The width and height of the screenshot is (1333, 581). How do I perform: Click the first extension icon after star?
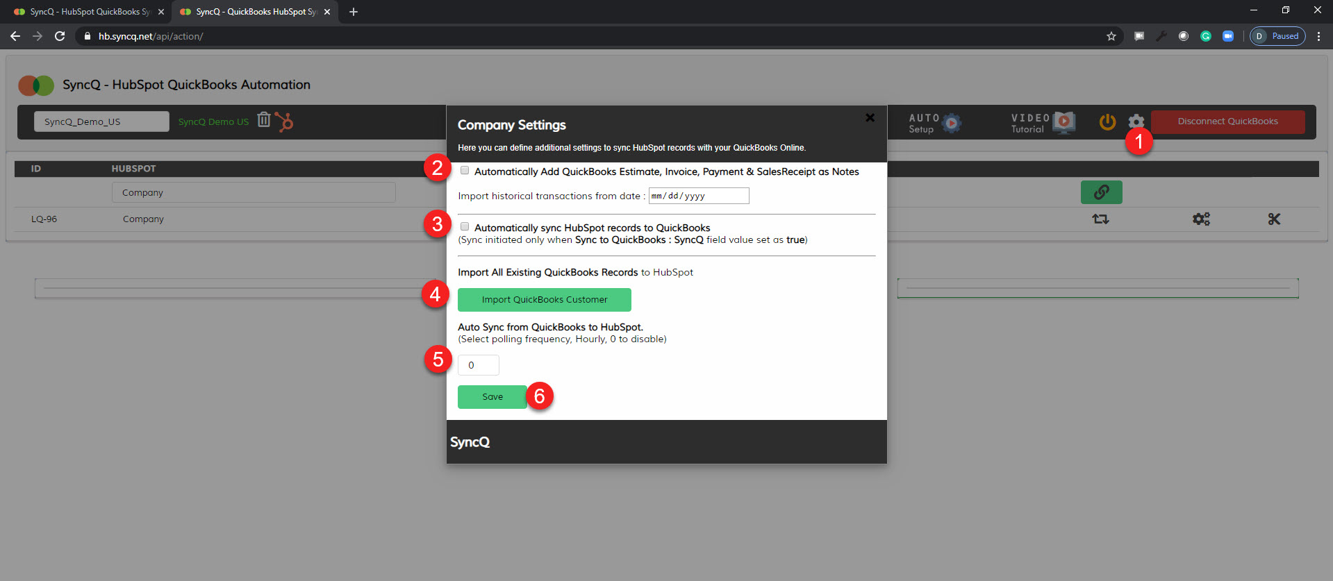pyautogui.click(x=1139, y=36)
